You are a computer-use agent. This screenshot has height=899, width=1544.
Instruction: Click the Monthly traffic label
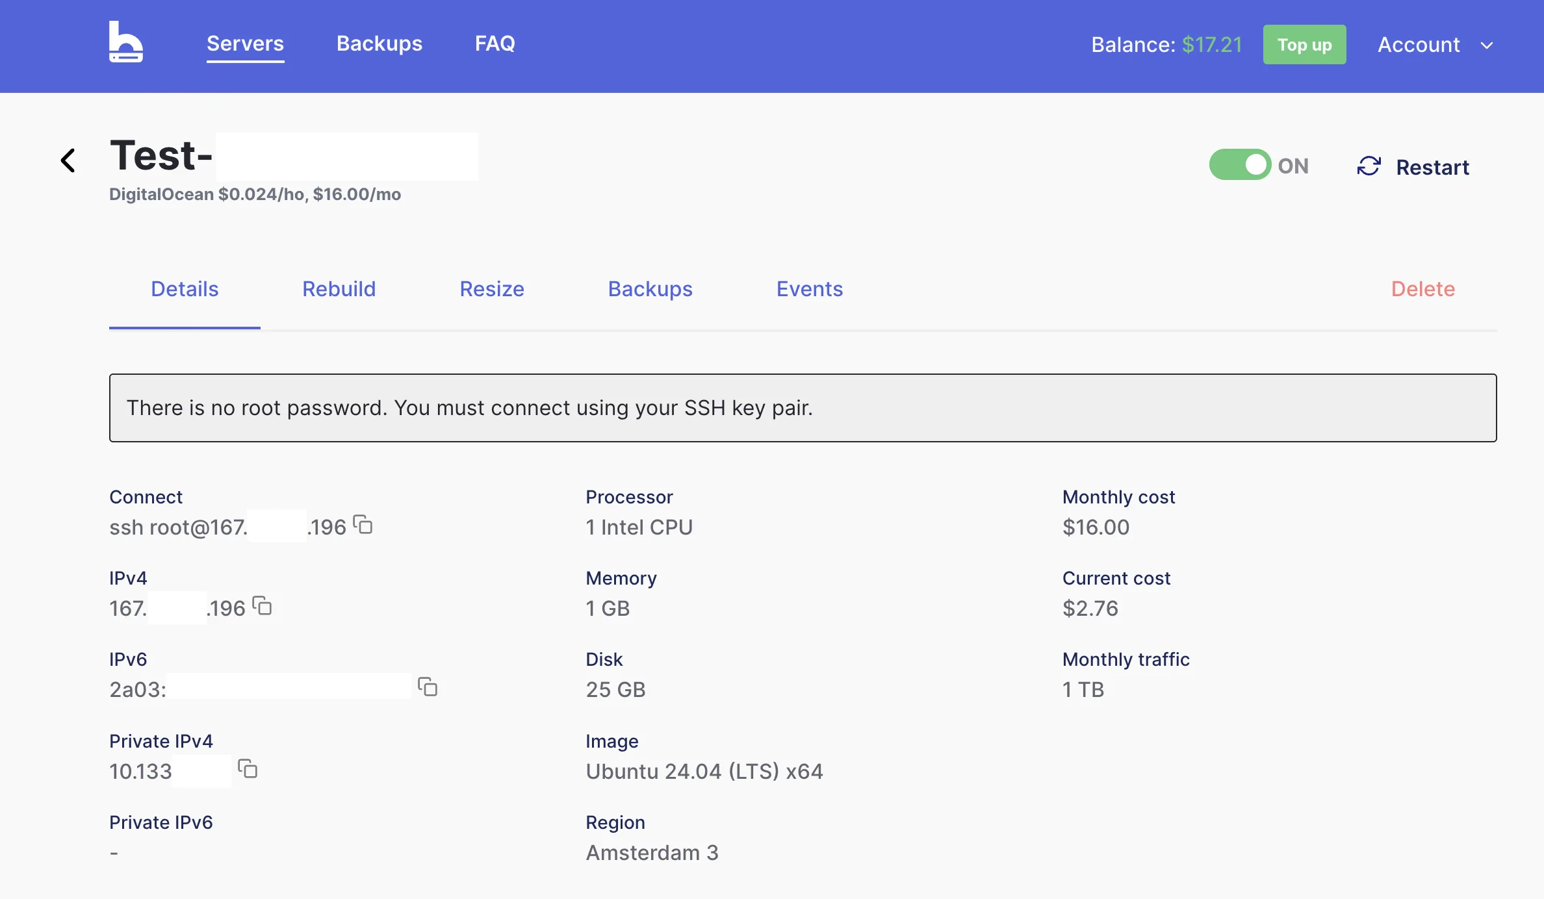click(x=1126, y=659)
